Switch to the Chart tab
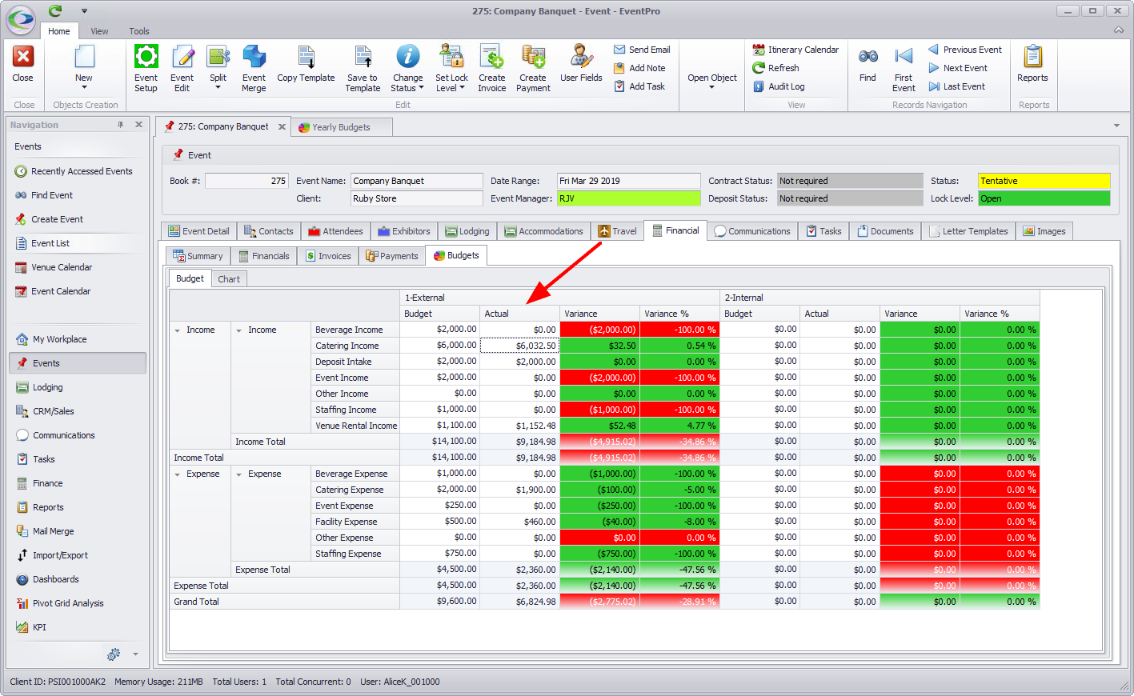1134x696 pixels. pos(229,279)
